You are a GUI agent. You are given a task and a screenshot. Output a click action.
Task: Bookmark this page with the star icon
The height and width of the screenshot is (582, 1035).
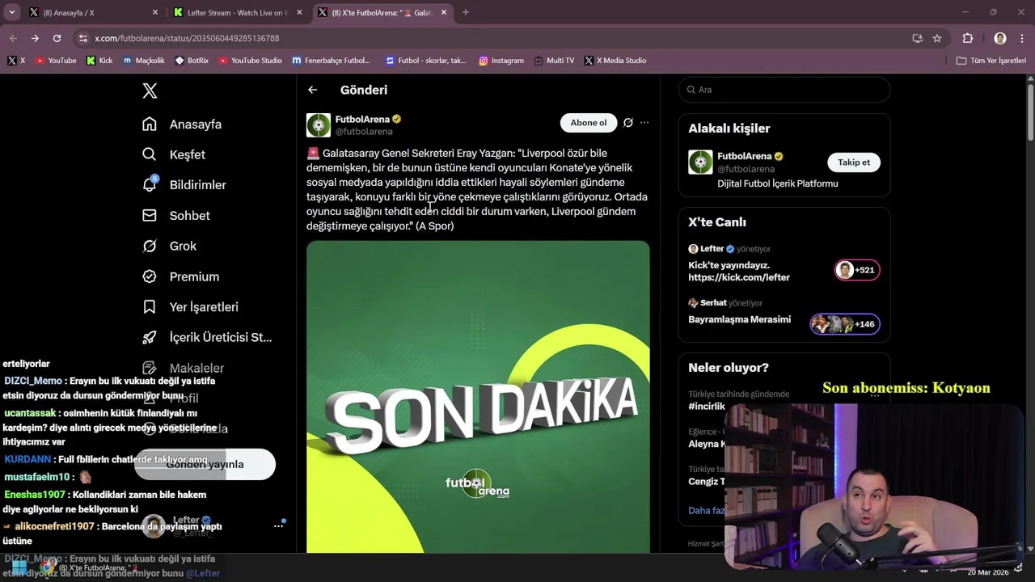point(937,38)
